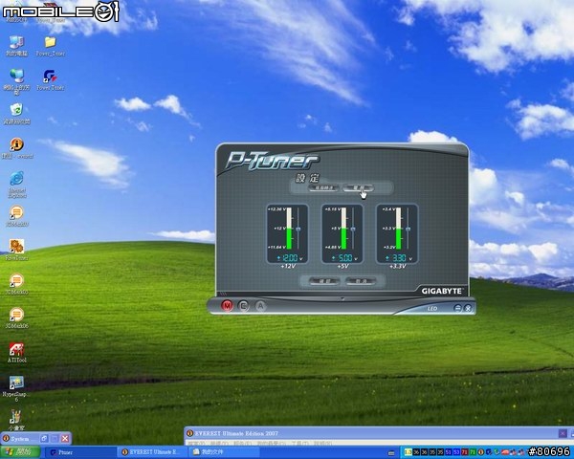Launch the 3DMark06 desktop shortcut

[17, 317]
